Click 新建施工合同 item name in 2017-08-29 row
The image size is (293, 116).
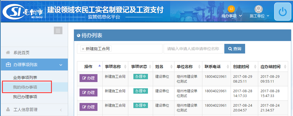(115, 76)
